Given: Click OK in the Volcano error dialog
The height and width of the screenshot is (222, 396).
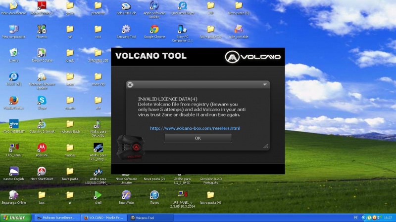Looking at the screenshot, I should (x=198, y=138).
